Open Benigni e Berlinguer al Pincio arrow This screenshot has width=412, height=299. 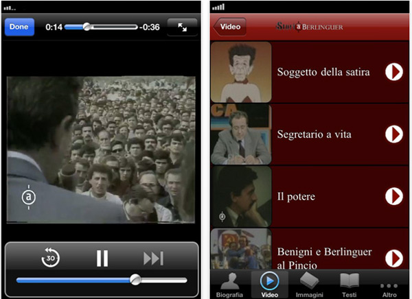[x=394, y=258]
